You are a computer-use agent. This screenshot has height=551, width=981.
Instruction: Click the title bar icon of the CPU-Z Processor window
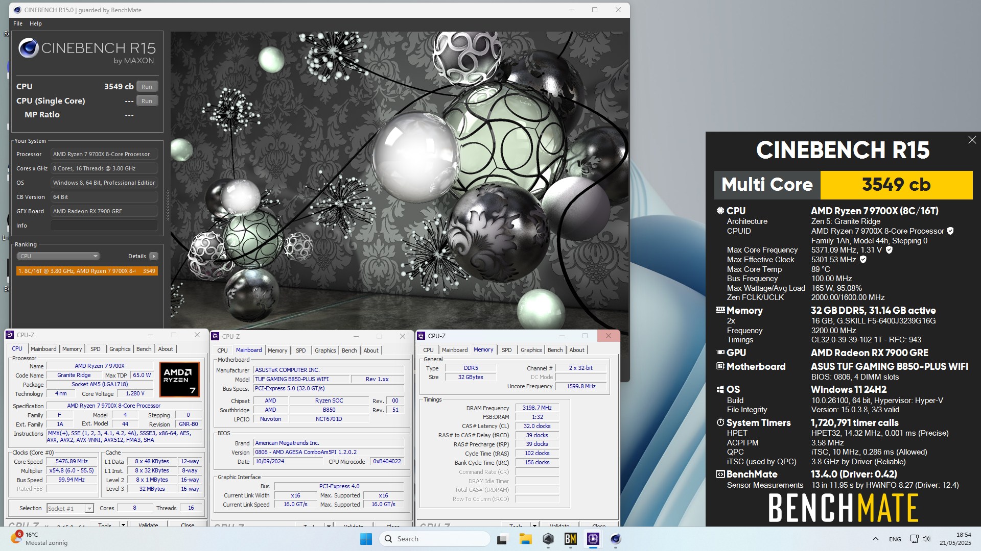[x=10, y=335]
